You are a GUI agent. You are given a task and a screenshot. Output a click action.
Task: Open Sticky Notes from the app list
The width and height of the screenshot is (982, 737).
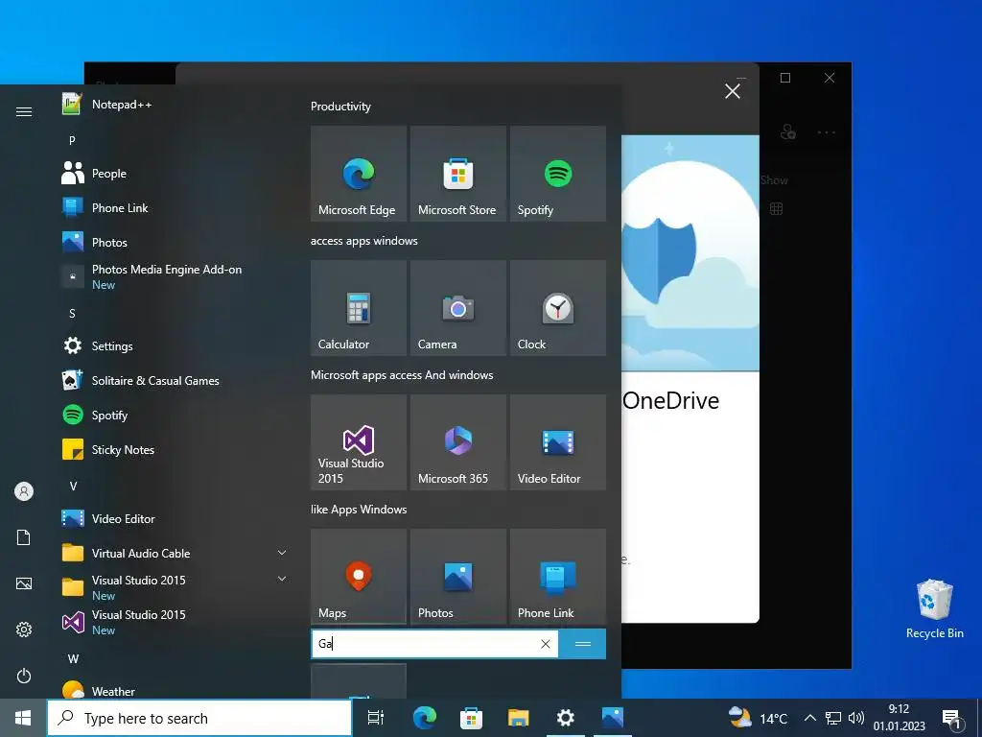pos(175,450)
